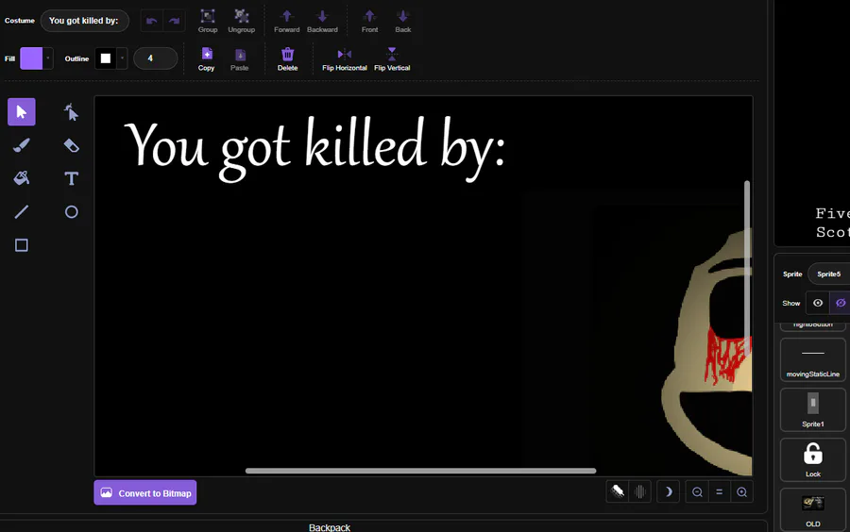Select the movingStaticLine sprite
Screen dimensions: 850x532
(812, 360)
